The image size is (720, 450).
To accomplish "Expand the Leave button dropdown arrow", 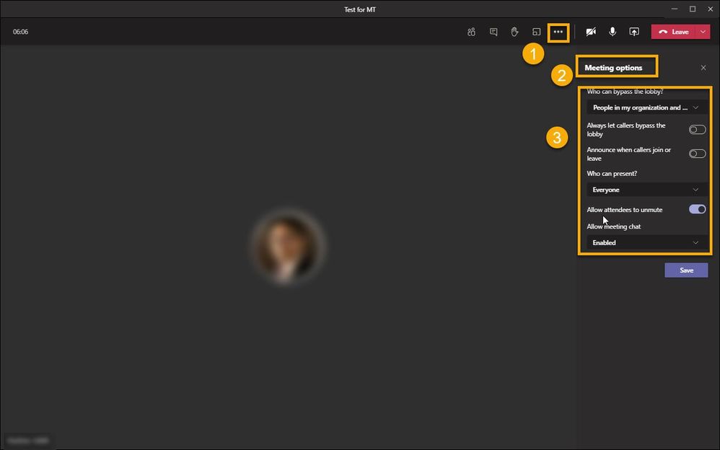I will tap(703, 32).
